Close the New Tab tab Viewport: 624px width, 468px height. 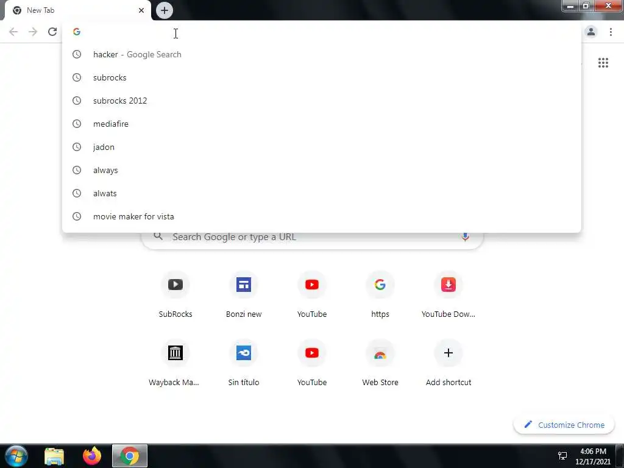[141, 10]
